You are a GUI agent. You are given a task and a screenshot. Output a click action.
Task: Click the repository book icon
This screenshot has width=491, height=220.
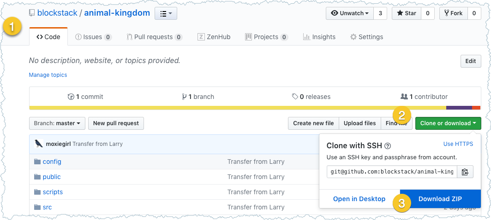[31, 13]
